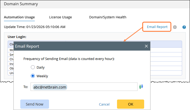Switch to the Automation Usage tab
The height and width of the screenshot is (110, 190).
pos(19,17)
